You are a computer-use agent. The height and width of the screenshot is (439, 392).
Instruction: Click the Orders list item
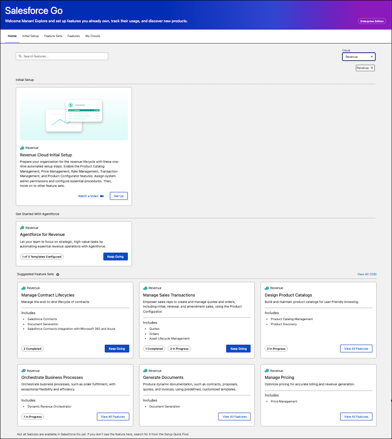[154, 334]
